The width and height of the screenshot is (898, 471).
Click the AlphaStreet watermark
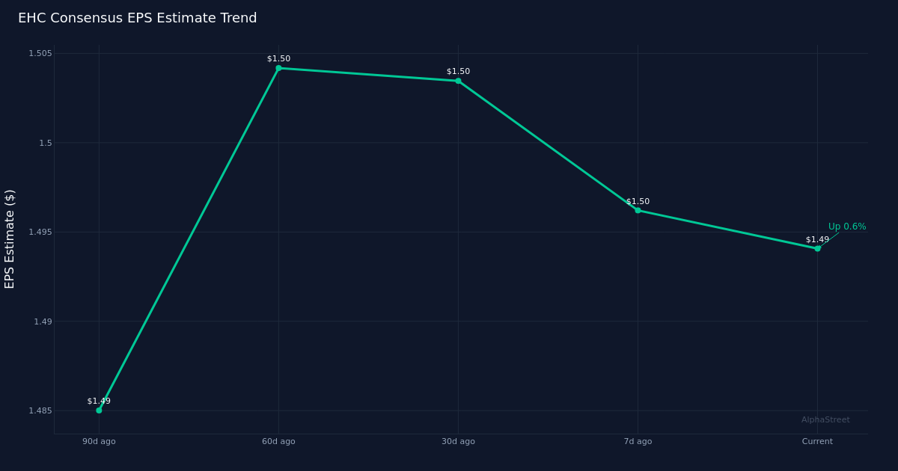coord(825,419)
